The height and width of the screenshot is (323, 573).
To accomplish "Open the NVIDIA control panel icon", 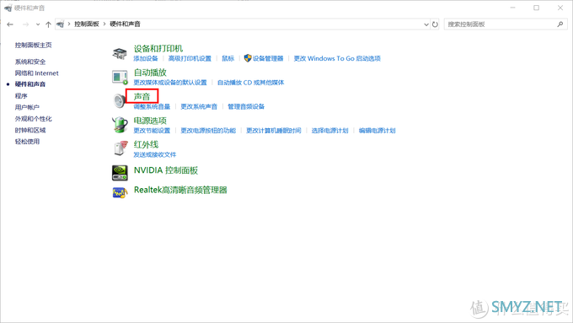I will click(x=120, y=173).
